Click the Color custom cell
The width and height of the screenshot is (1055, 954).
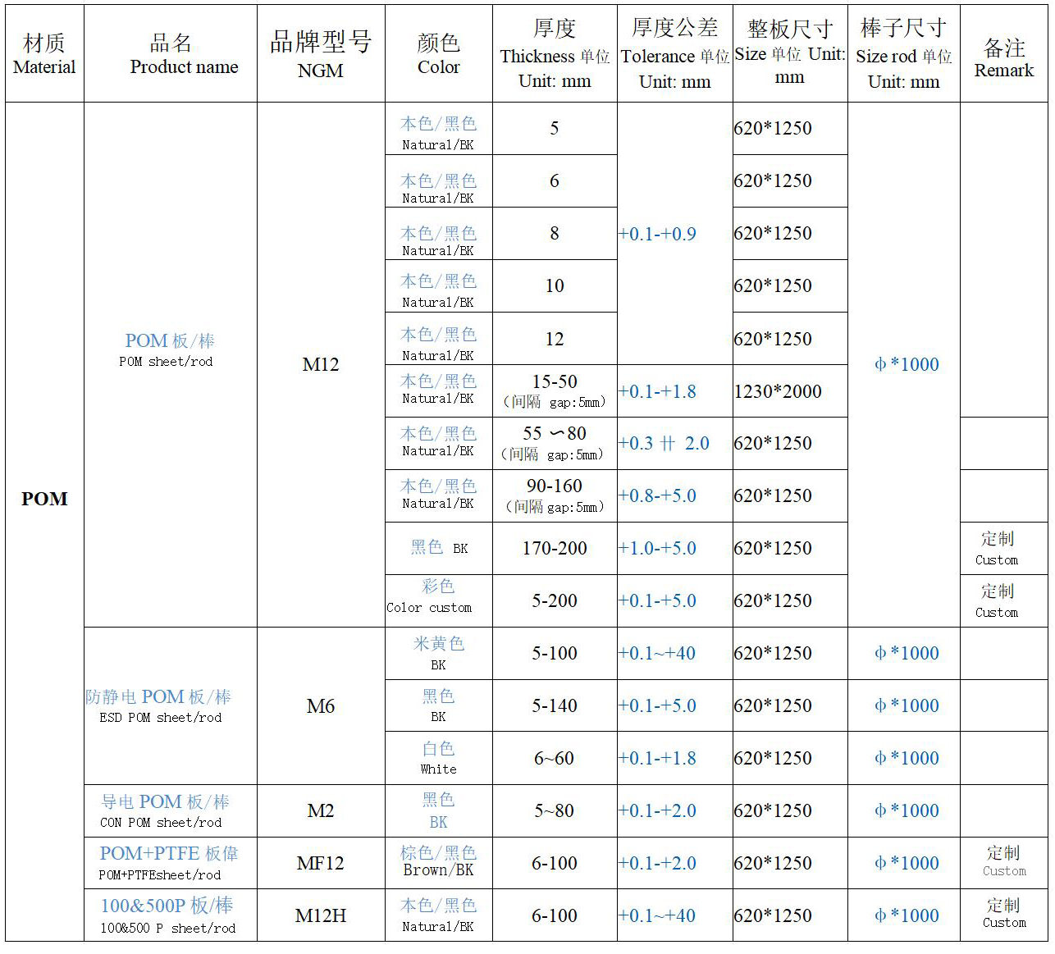[x=438, y=600]
